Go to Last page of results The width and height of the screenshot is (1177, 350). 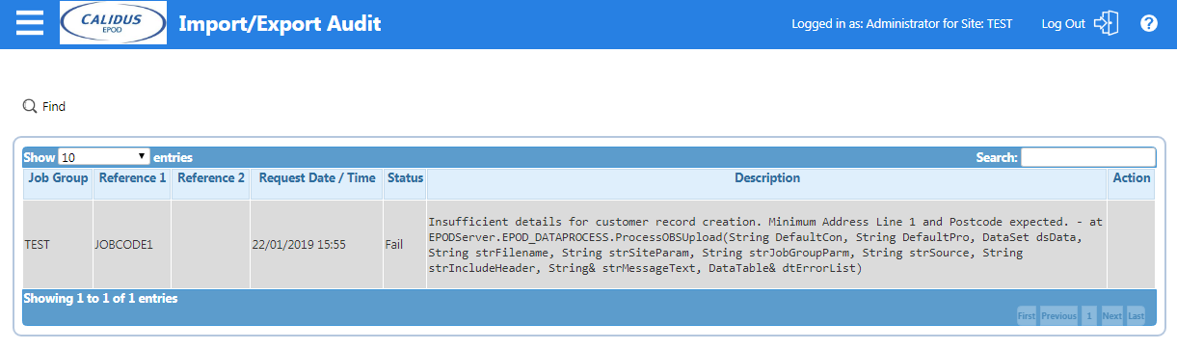tap(1137, 315)
